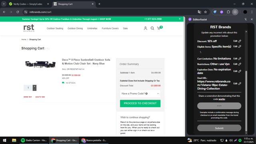
Task: Edit the Cart Limitation field
Action: [237, 58]
